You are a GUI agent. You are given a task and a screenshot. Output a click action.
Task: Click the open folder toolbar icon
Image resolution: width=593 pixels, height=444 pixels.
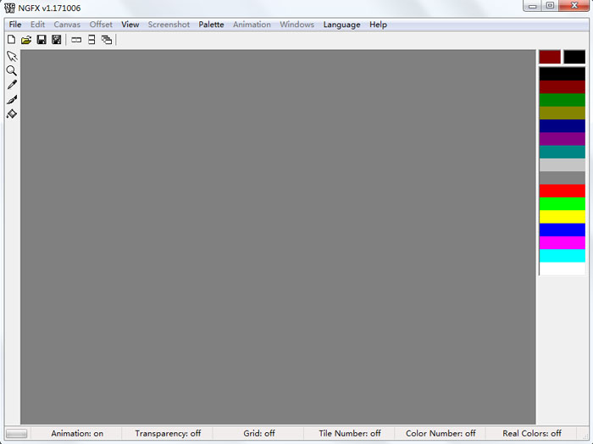pos(26,40)
